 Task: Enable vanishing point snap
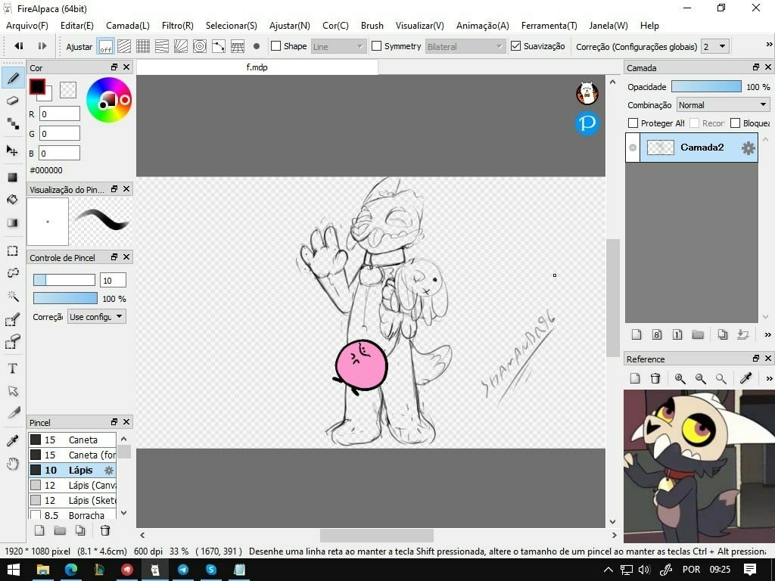[x=181, y=46]
